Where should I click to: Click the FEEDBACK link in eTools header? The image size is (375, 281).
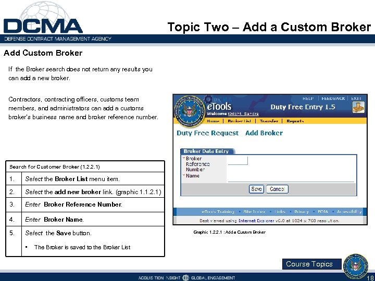pyautogui.click(x=333, y=98)
